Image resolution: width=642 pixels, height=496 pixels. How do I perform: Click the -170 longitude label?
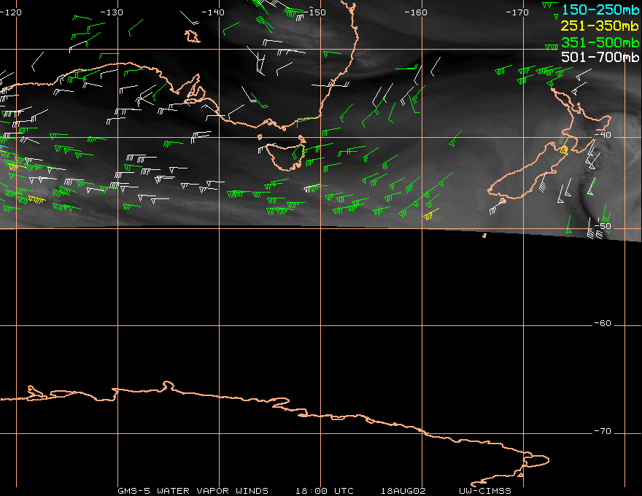[x=517, y=12]
